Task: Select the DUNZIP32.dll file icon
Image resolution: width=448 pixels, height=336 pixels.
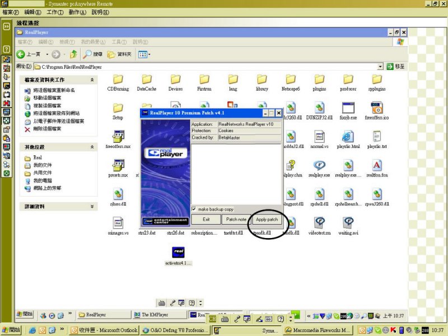Action: tap(319, 108)
